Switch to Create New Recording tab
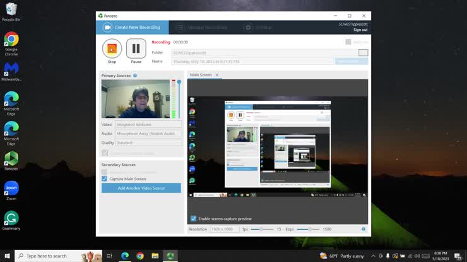467x262 pixels. pyautogui.click(x=133, y=28)
